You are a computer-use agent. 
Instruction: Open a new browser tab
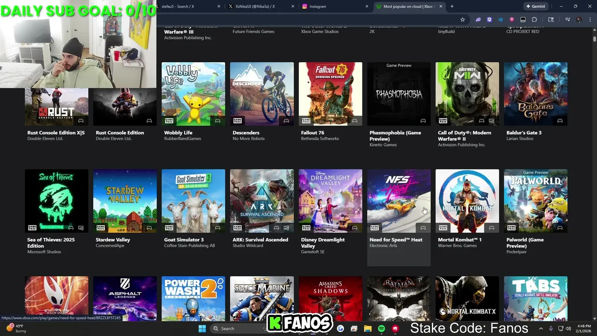tap(452, 7)
